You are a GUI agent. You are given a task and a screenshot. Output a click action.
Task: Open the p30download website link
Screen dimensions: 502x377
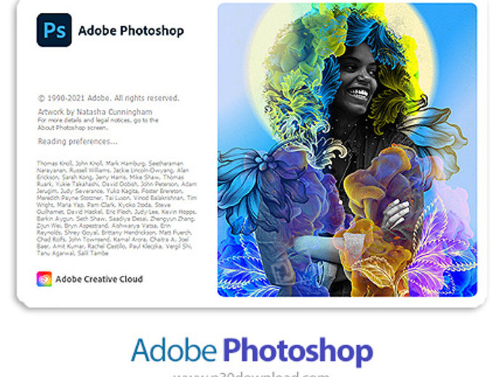(251, 374)
